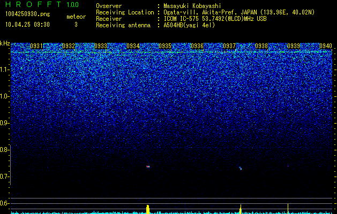Click the 0.8 frequency axis label
The width and height of the screenshot is (337, 214).
[x=4, y=150]
